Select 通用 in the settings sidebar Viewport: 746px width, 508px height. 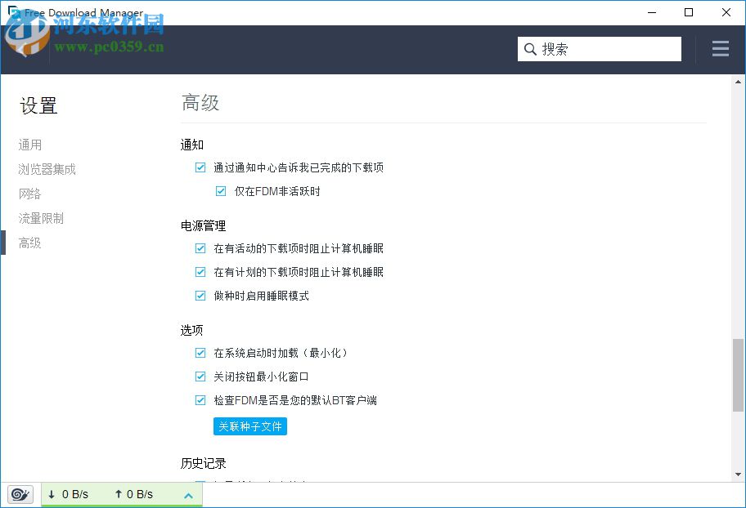coord(29,145)
